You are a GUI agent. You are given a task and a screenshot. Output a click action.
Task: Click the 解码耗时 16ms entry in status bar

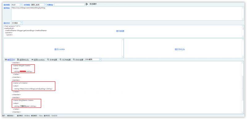tap(37, 116)
